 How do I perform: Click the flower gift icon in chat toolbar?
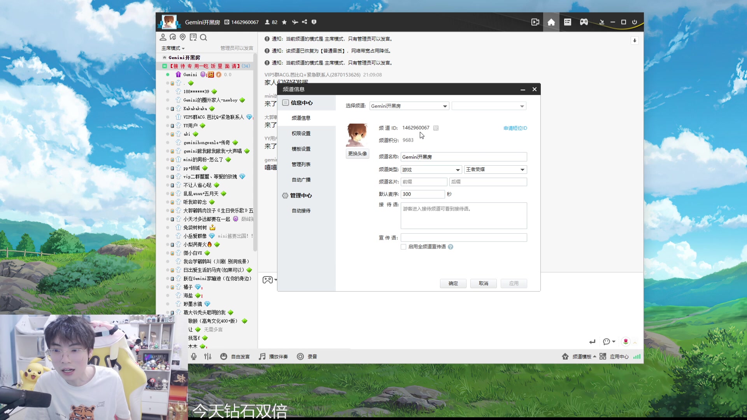(x=626, y=341)
